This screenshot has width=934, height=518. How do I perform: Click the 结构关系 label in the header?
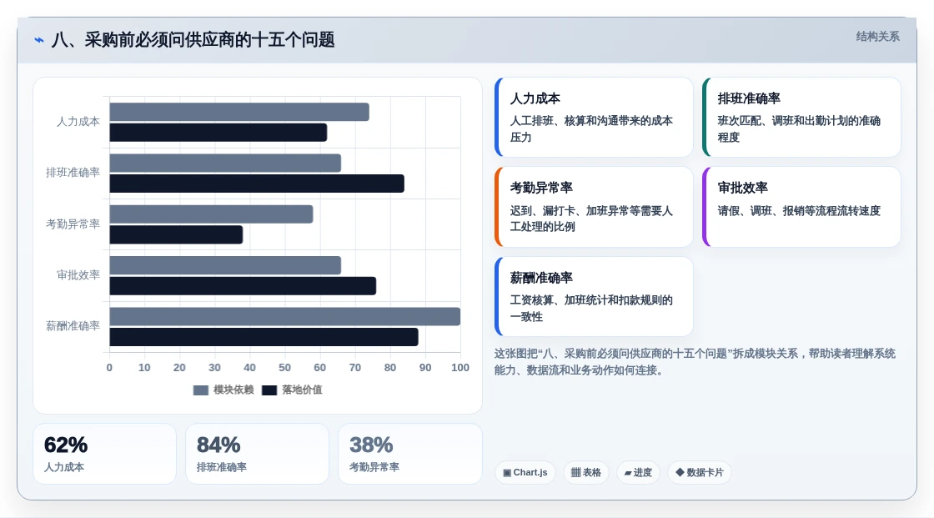pos(877,37)
